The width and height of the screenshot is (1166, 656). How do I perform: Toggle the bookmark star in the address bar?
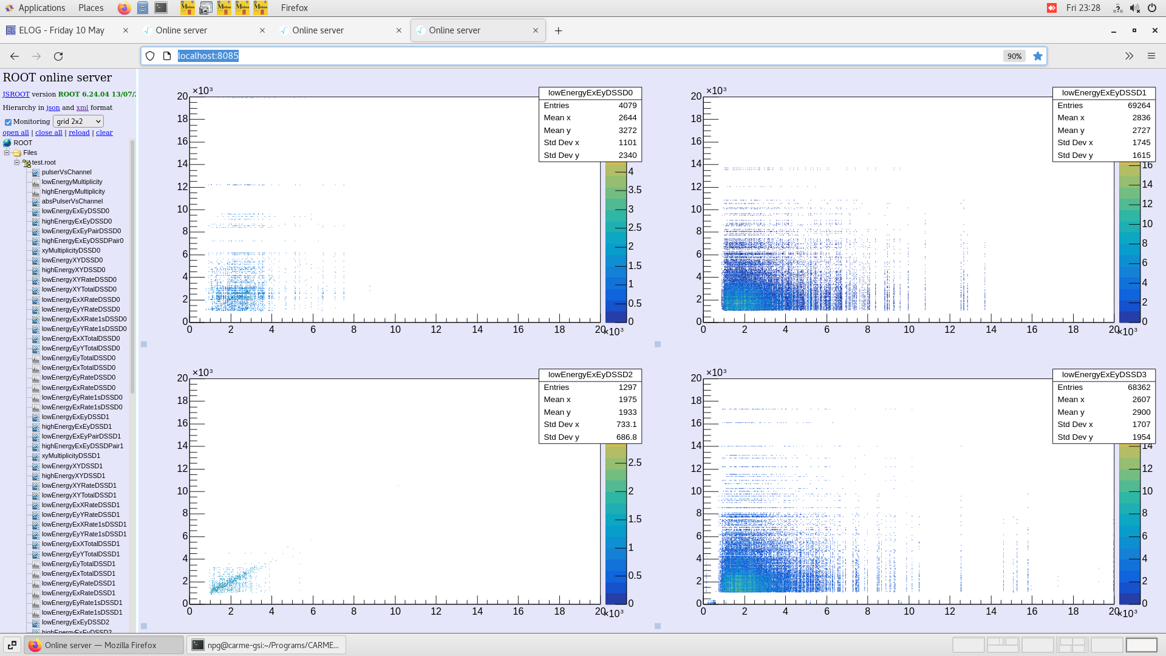pyautogui.click(x=1038, y=56)
